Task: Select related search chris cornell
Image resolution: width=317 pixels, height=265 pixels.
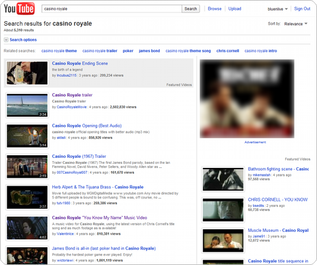Action: click(x=228, y=51)
